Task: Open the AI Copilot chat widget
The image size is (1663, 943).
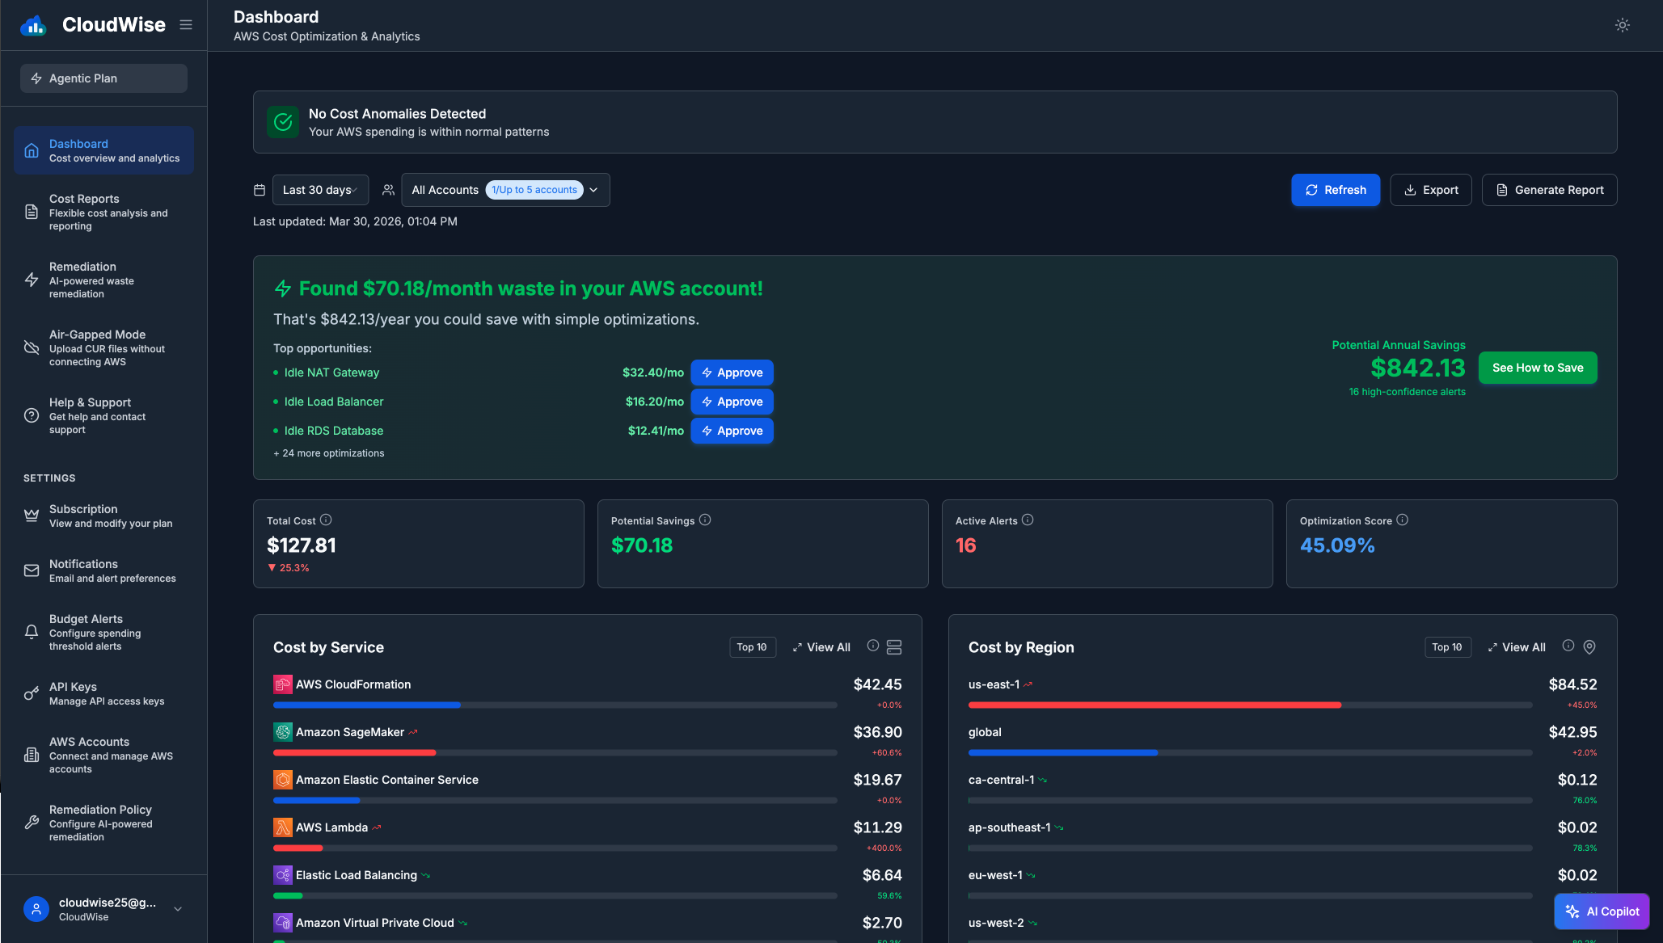Action: pyautogui.click(x=1602, y=911)
